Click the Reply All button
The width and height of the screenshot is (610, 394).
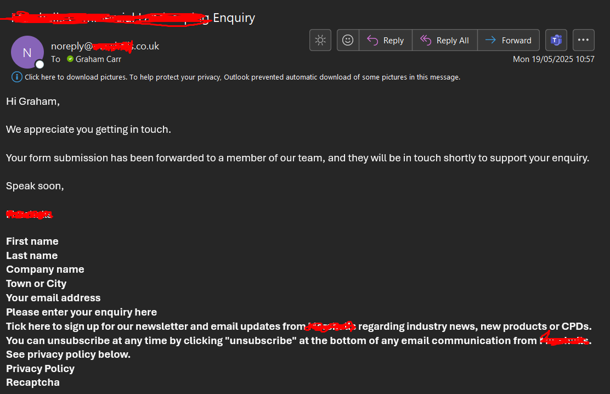tap(445, 40)
